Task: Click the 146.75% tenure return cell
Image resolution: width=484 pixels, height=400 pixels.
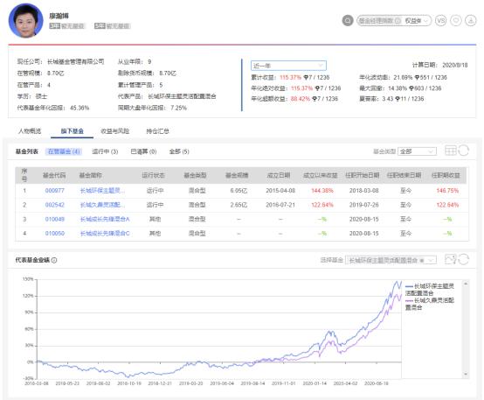Action: [447, 191]
